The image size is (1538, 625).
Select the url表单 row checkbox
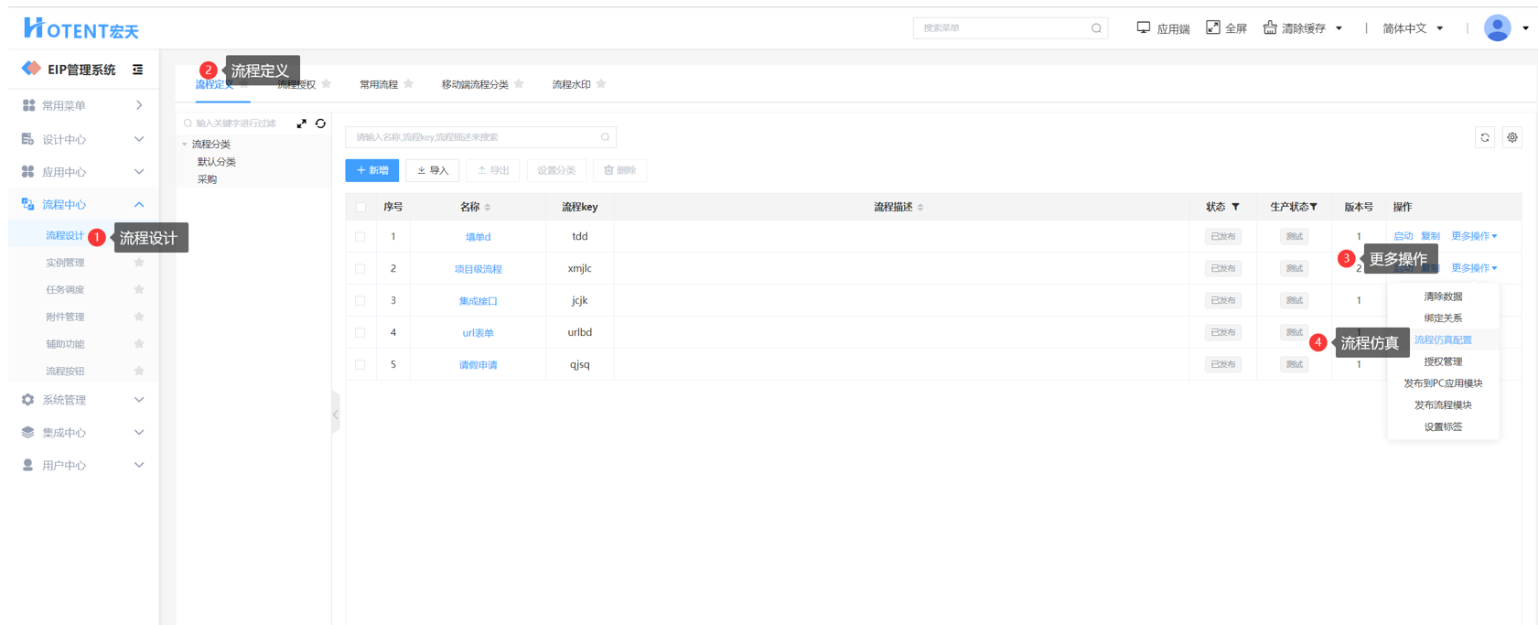[360, 333]
